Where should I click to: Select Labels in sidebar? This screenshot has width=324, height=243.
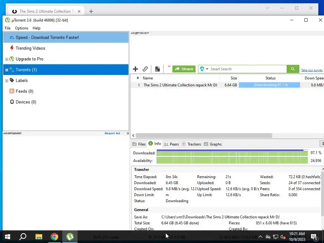66,80
